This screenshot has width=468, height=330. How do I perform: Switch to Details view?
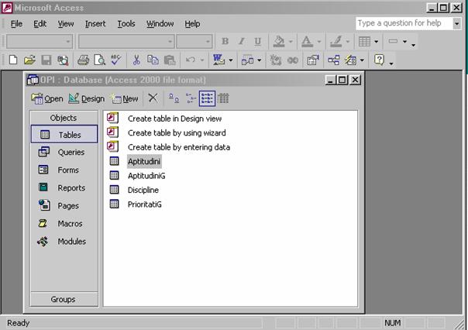[223, 98]
